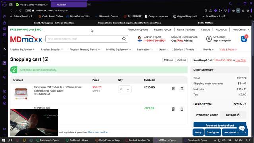Image resolution: width=254 pixels, height=143 pixels.
Task: Click Get [Pro] Pricing link
Action: (x=182, y=40)
